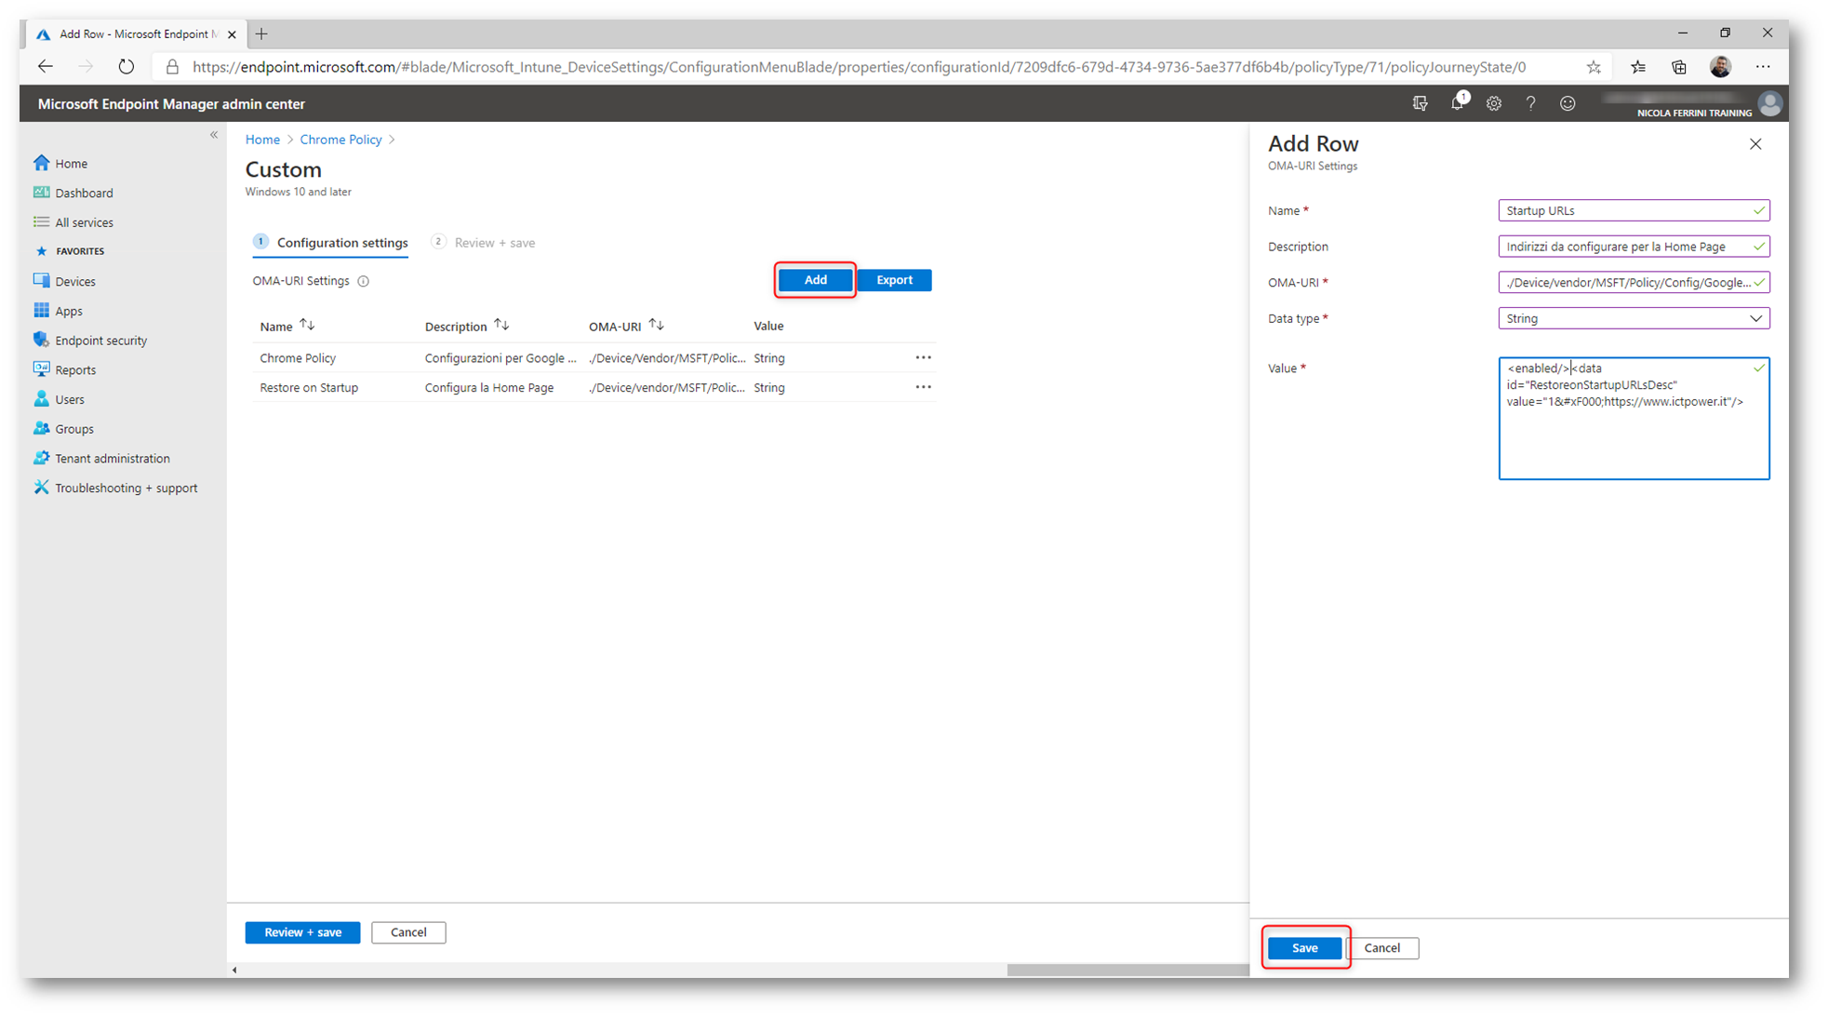Switch to Review + save tab
The height and width of the screenshot is (1017, 1828).
click(484, 243)
